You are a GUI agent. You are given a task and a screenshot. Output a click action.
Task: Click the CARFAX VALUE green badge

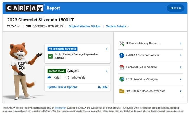coord(57,71)
